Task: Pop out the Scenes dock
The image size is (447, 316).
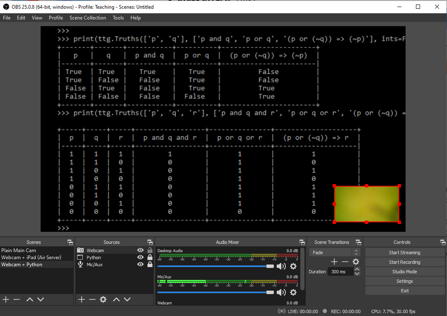Action: coord(70,242)
